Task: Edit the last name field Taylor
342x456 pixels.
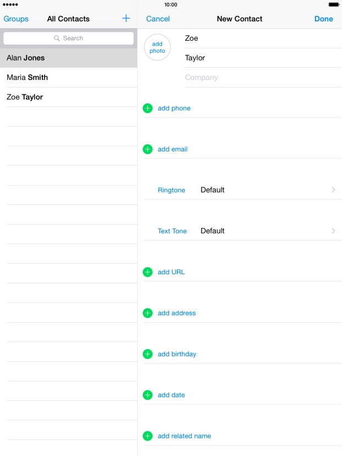Action: pyautogui.click(x=263, y=58)
